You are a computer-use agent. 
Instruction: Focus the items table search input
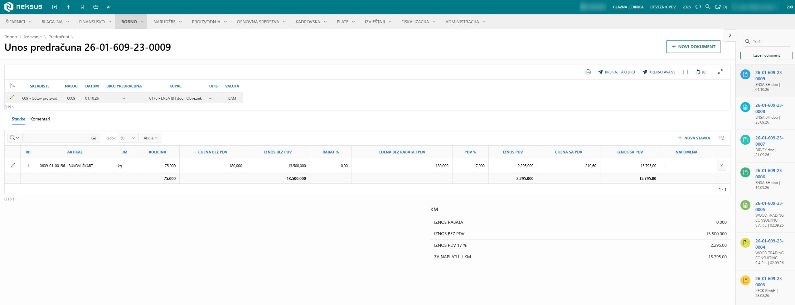coord(55,138)
